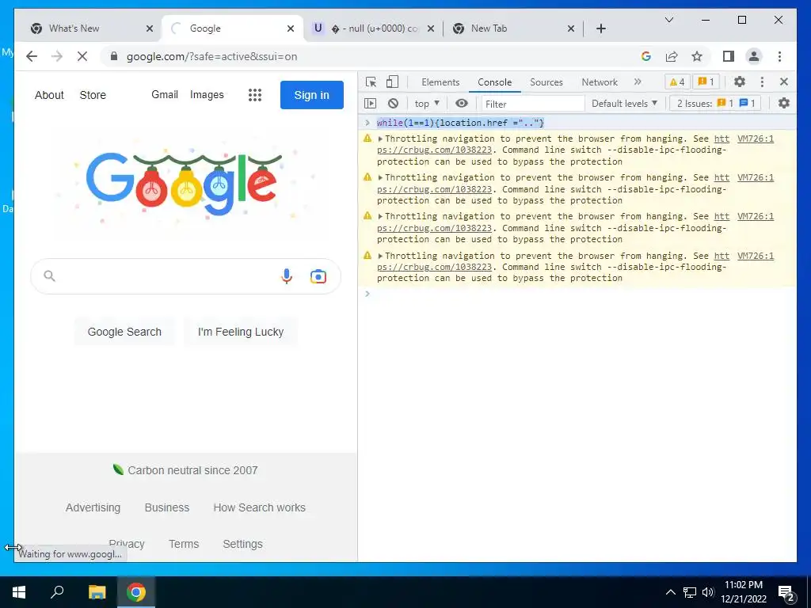
Task: Stop loading the page
Action: (x=82, y=56)
